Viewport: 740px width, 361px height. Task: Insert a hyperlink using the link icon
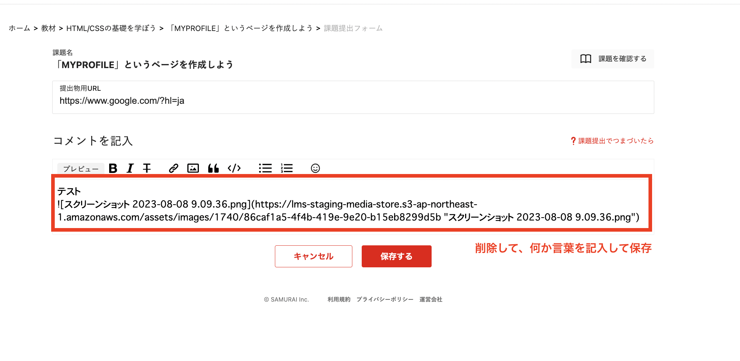click(173, 168)
